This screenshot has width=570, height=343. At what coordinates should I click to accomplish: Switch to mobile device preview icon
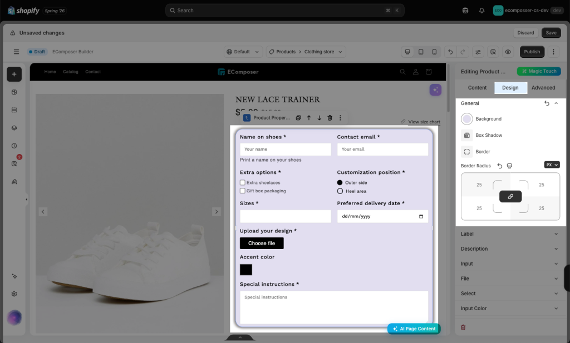[x=434, y=52]
